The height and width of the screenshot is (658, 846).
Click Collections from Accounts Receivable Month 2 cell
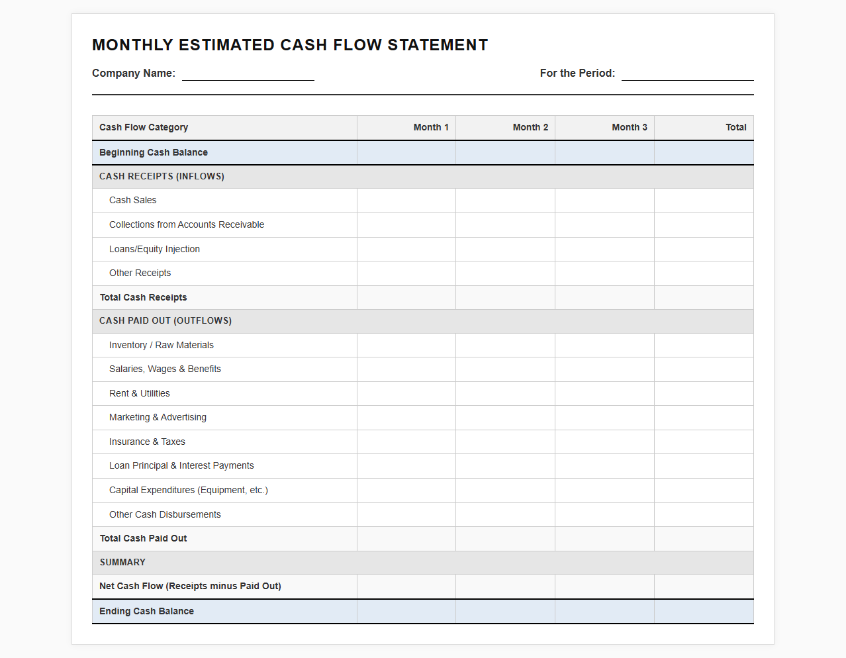[x=506, y=225]
